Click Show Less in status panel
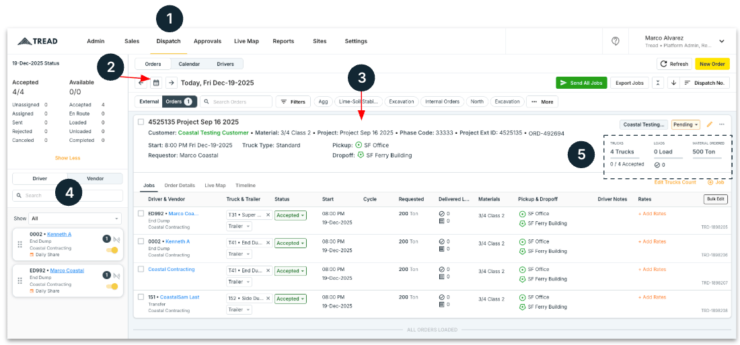The width and height of the screenshot is (740, 345). [67, 157]
